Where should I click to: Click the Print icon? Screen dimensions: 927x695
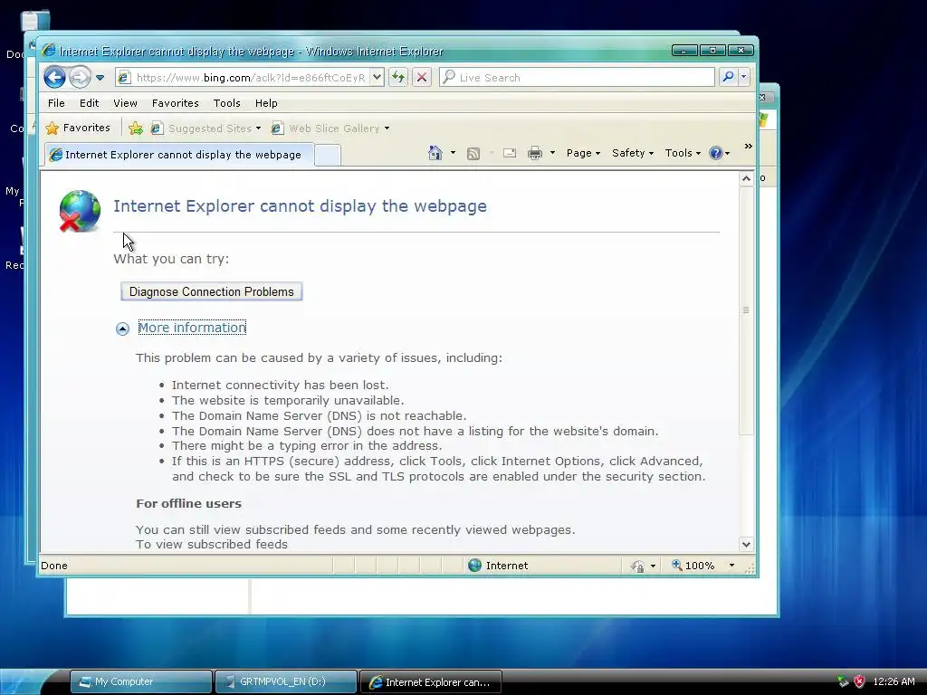click(x=535, y=153)
